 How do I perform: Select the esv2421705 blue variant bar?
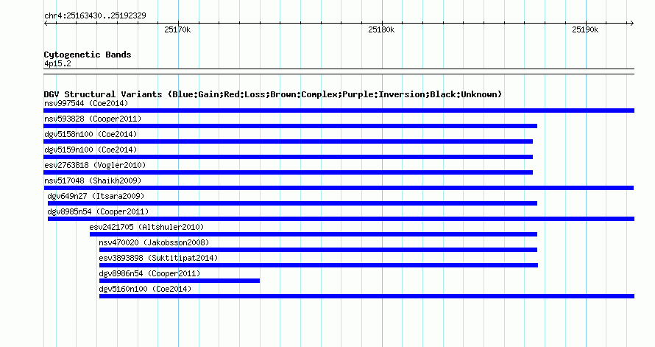coord(314,234)
